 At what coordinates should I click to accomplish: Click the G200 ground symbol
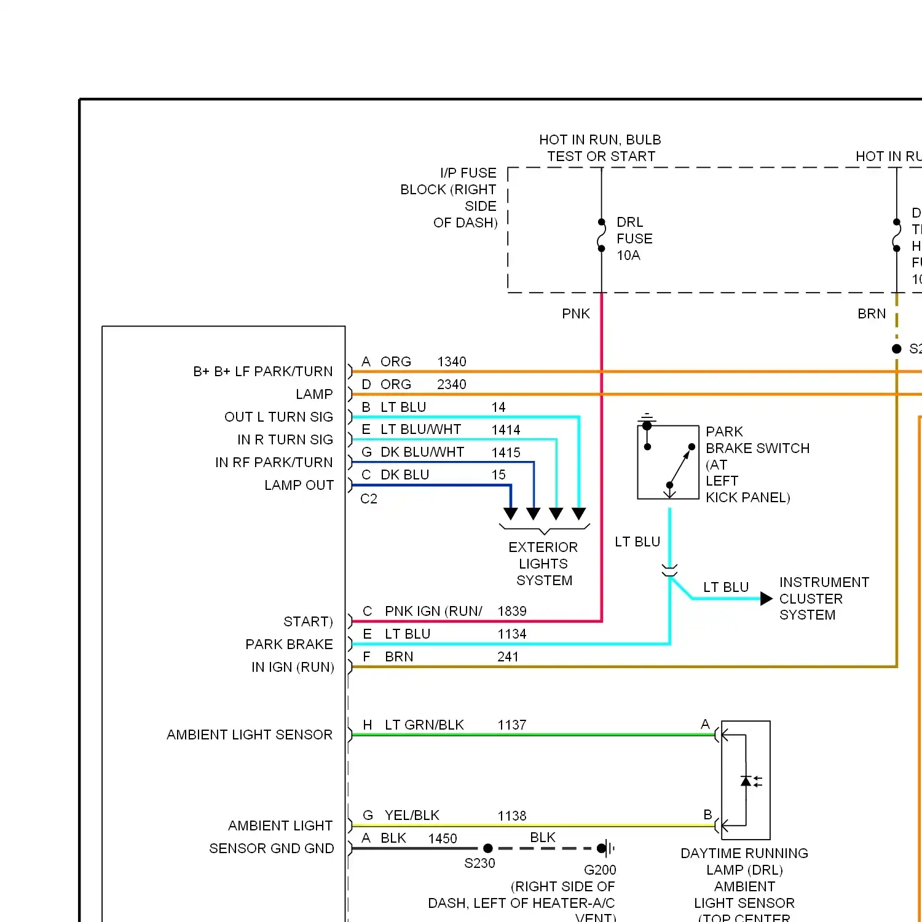point(606,848)
